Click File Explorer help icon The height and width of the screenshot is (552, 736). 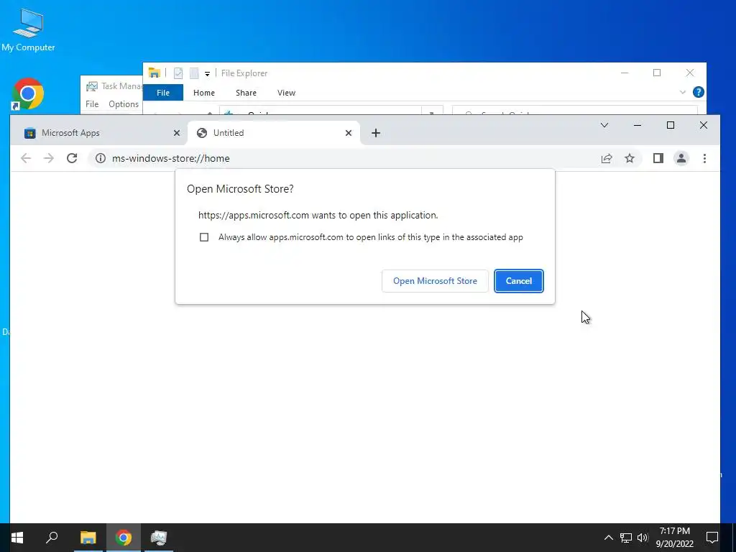(x=699, y=92)
